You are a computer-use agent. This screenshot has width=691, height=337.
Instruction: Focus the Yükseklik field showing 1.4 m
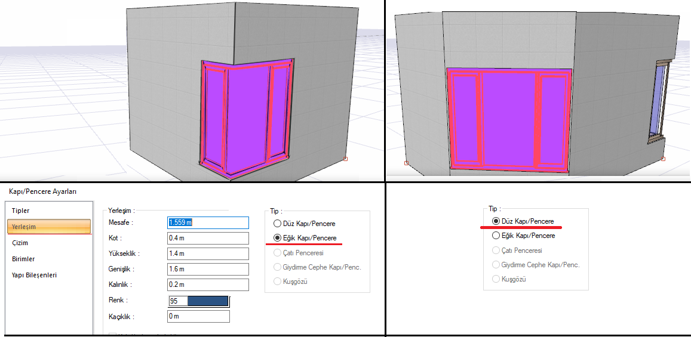[x=208, y=253]
